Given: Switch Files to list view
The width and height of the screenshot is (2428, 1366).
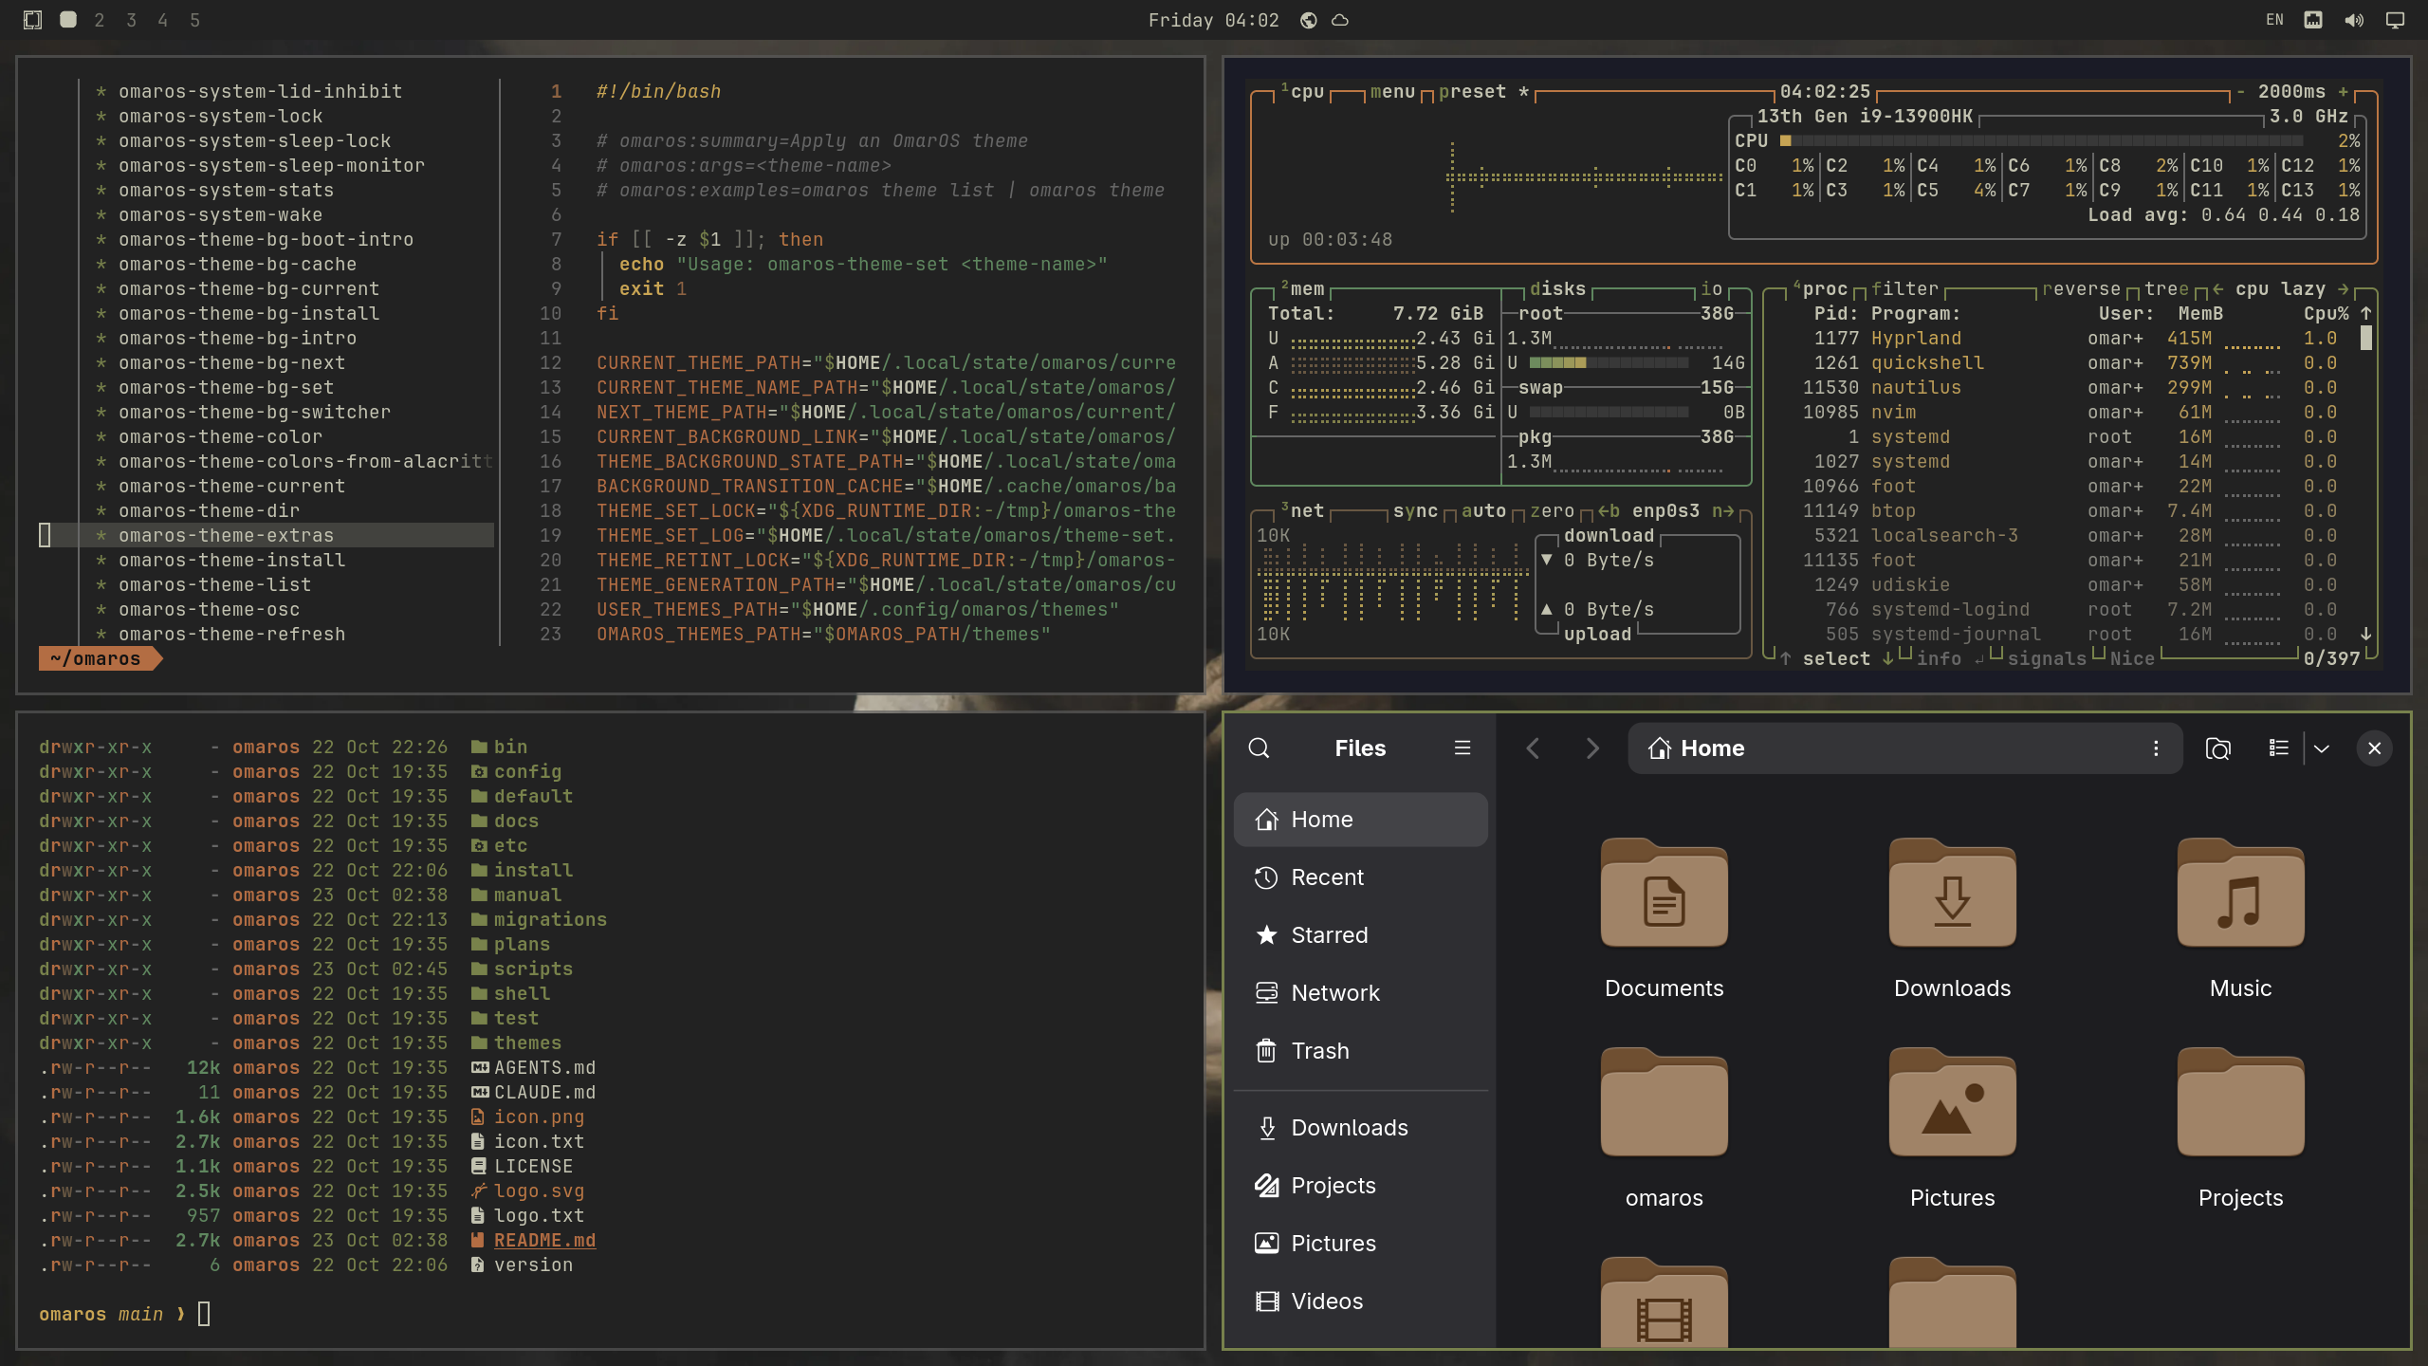Looking at the screenshot, I should pos(2279,748).
